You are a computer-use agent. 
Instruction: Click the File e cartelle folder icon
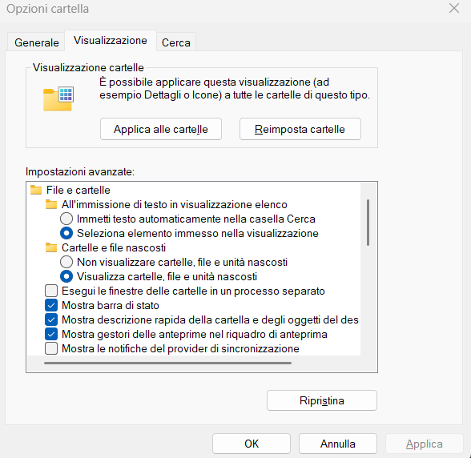36,190
